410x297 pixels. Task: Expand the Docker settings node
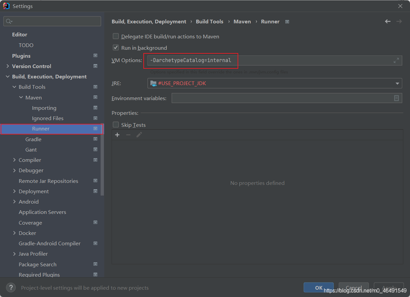click(x=14, y=233)
